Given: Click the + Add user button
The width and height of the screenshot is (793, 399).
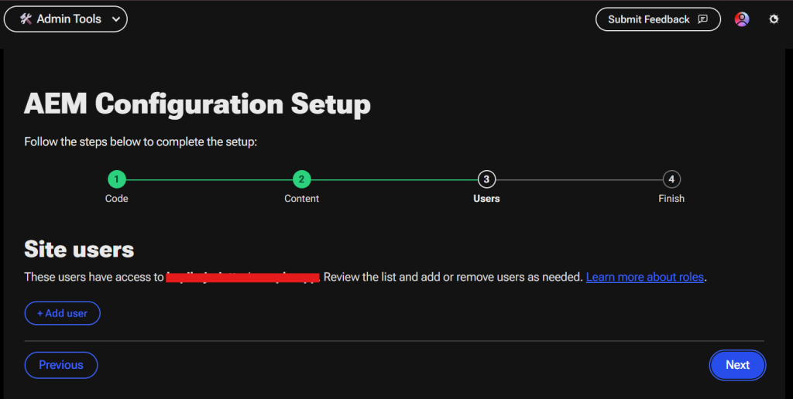Looking at the screenshot, I should click(62, 313).
